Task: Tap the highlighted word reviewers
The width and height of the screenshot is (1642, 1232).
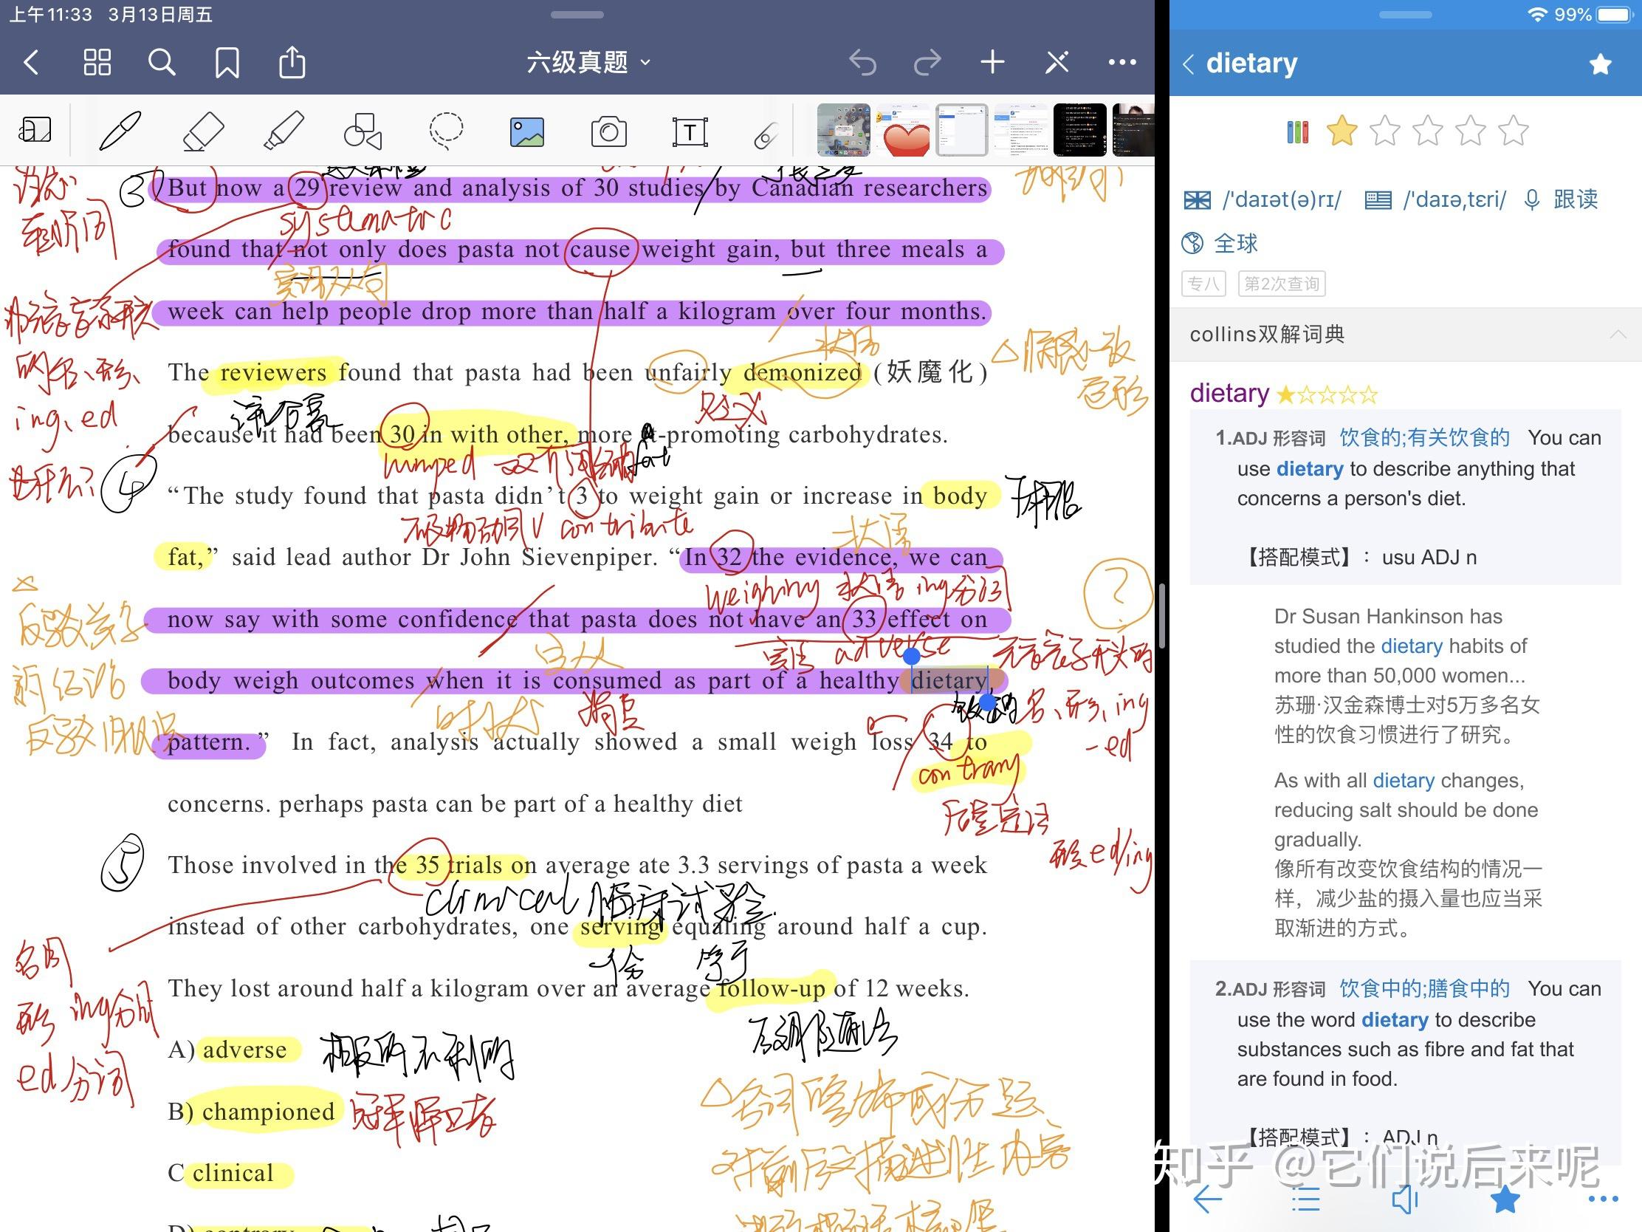Action: point(273,372)
